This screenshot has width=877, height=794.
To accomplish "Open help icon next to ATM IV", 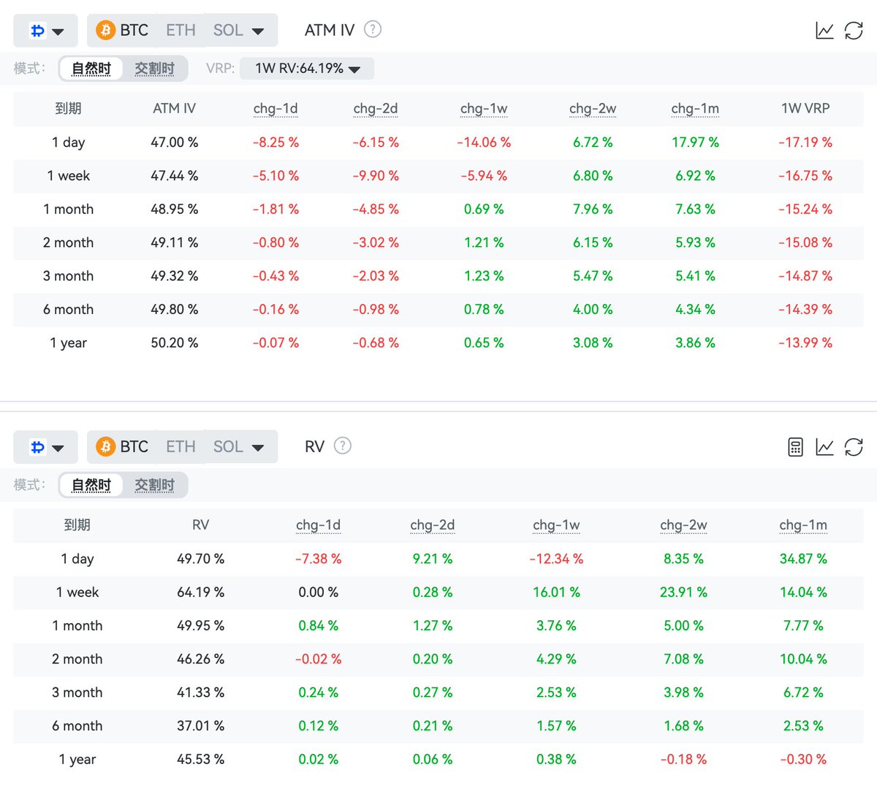I will click(373, 29).
